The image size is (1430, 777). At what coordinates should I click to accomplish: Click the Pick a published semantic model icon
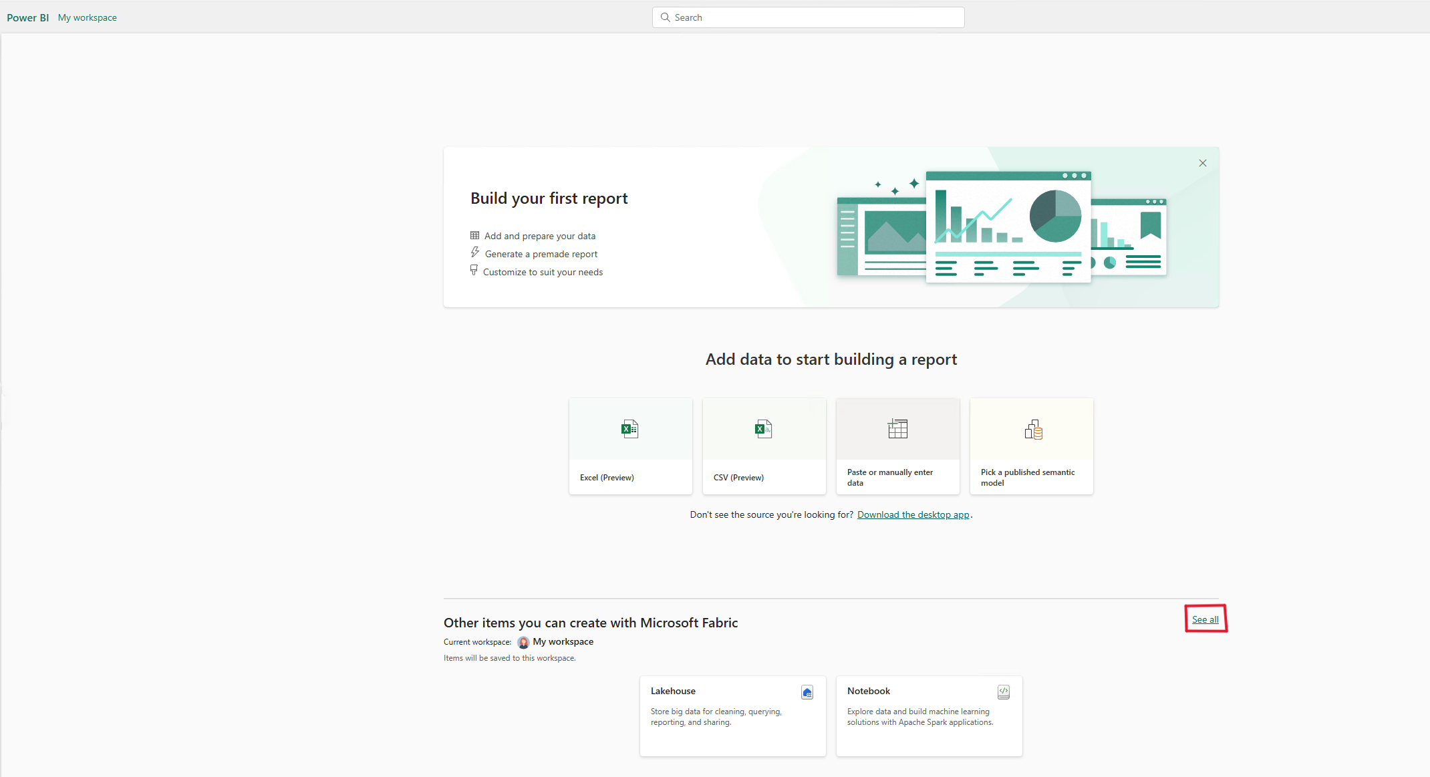(x=1031, y=429)
